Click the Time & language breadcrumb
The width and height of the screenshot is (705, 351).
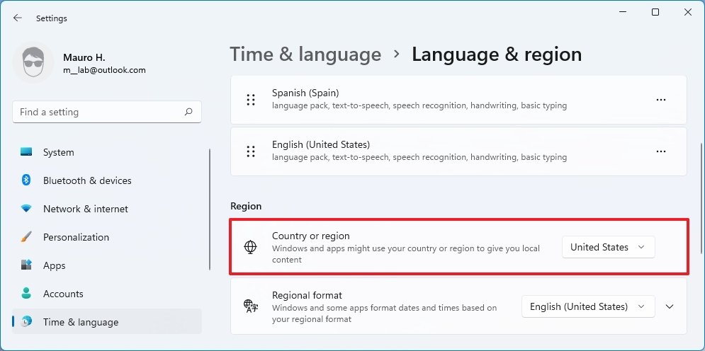(305, 54)
